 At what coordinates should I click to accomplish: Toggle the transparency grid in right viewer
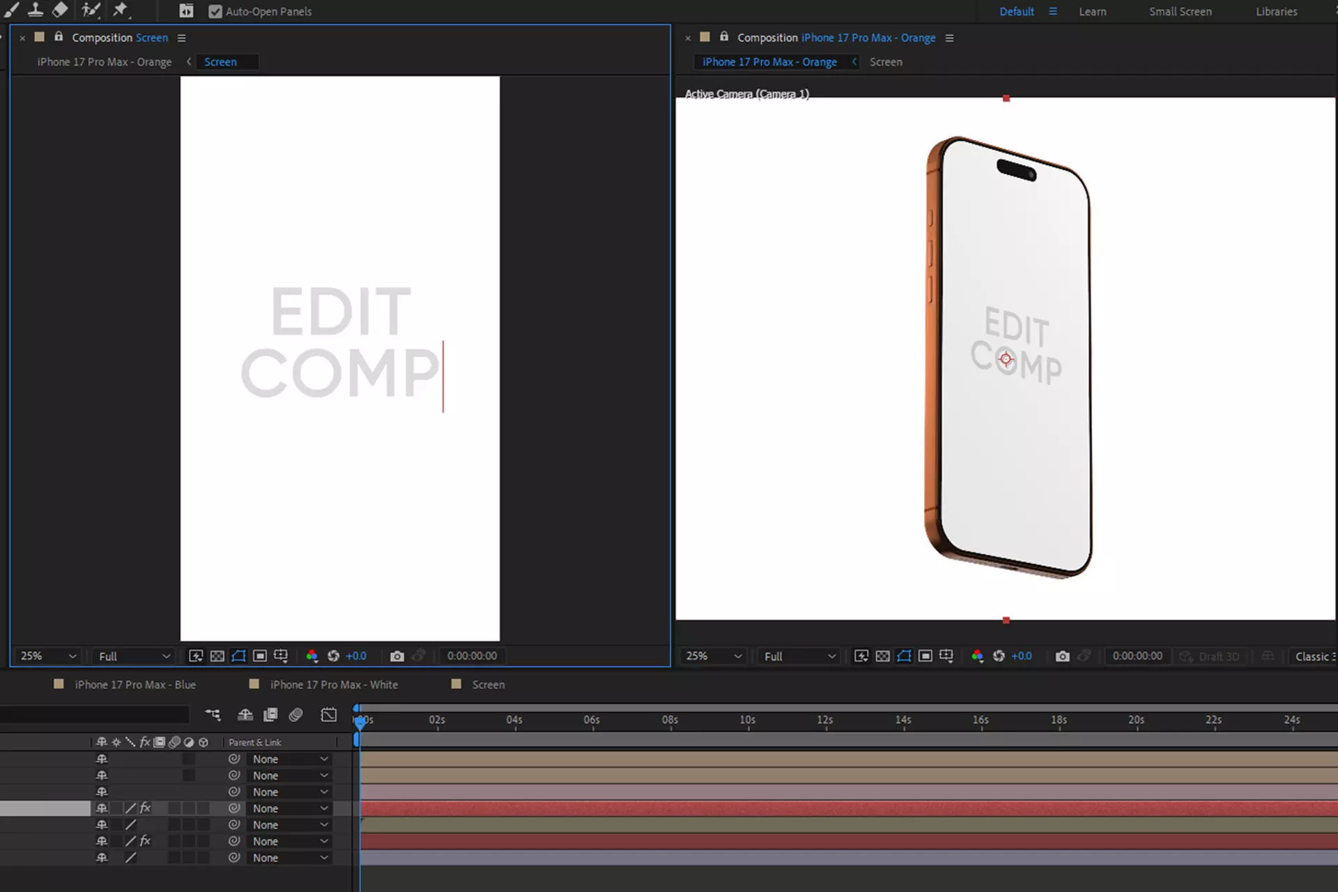(x=883, y=656)
